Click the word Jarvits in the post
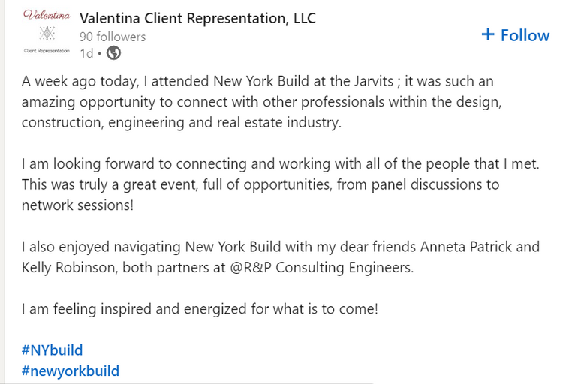The width and height of the screenshot is (563, 384). (374, 81)
